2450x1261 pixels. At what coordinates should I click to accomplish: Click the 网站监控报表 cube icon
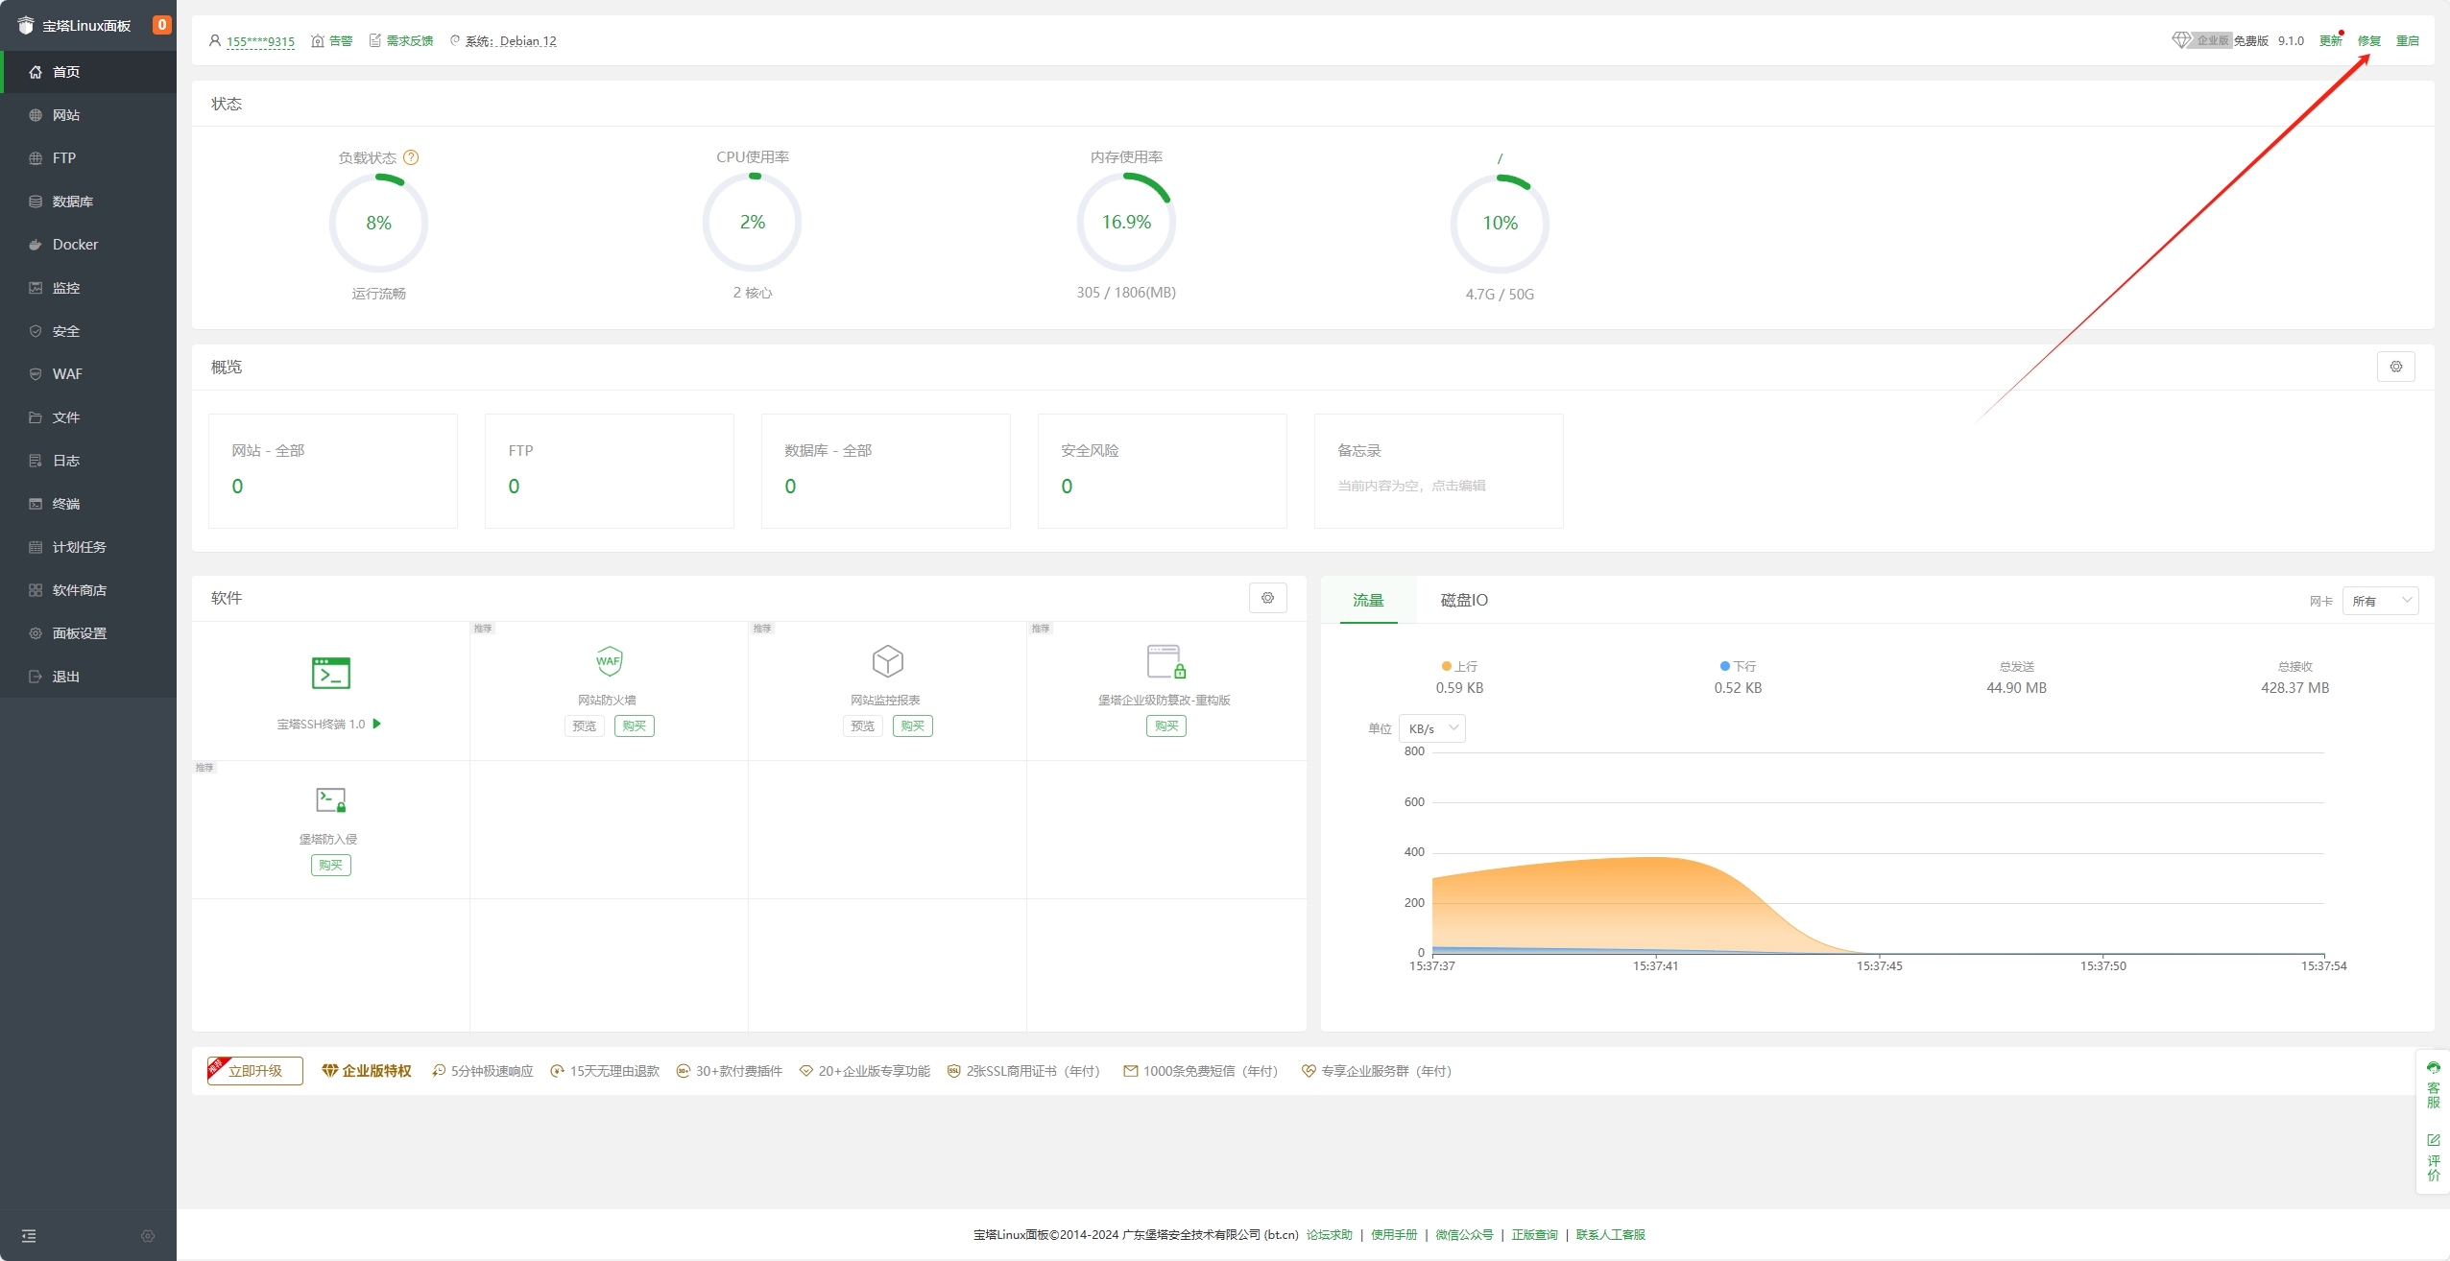887,661
